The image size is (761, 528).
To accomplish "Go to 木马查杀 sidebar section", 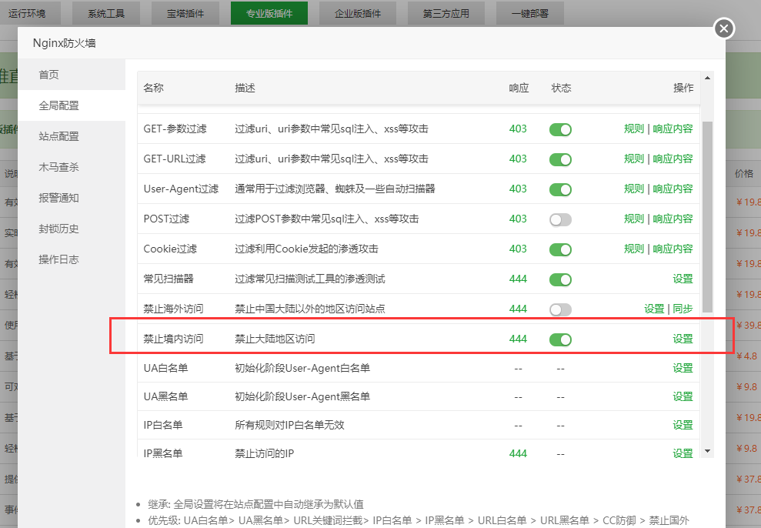I will (59, 167).
